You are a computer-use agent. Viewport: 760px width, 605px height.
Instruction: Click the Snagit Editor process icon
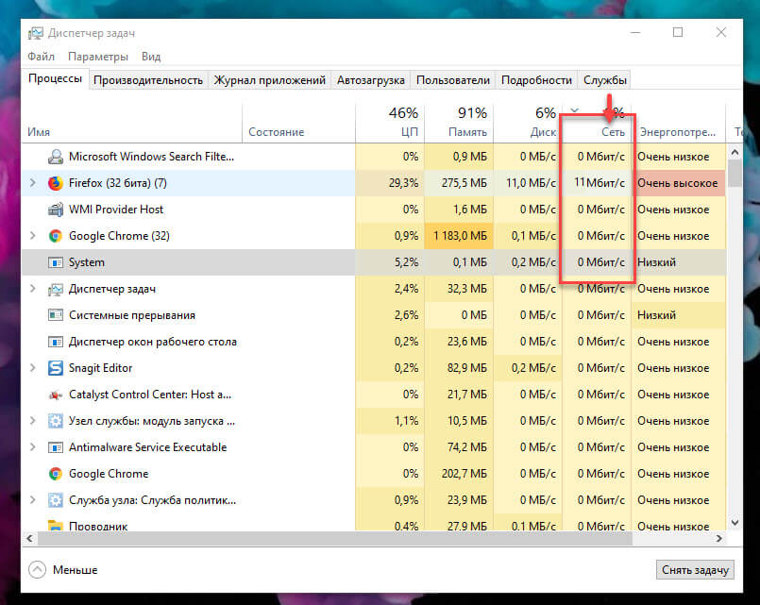56,368
